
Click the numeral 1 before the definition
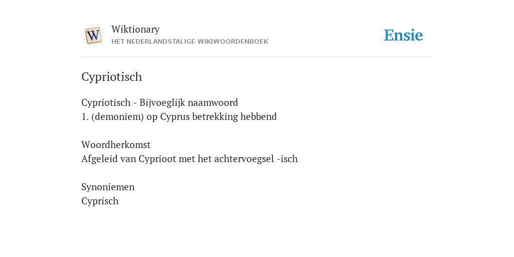(x=85, y=116)
